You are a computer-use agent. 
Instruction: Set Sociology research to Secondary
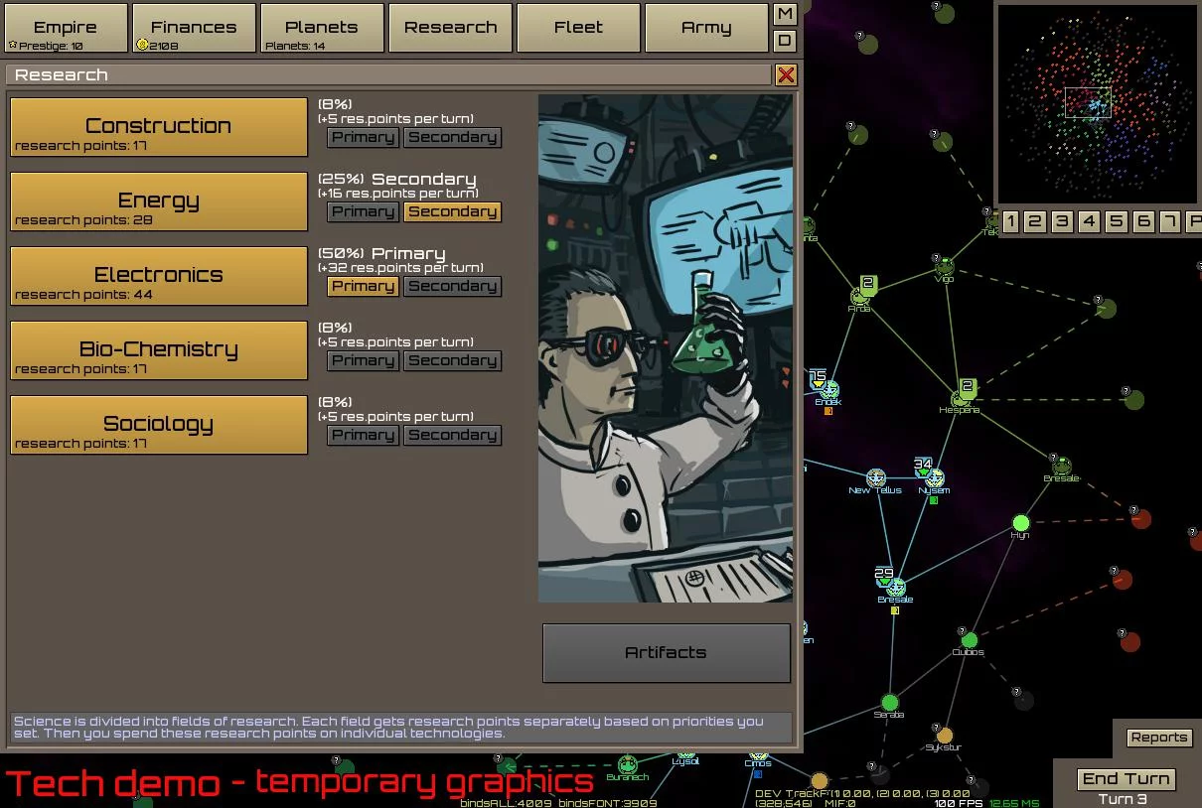coord(452,435)
